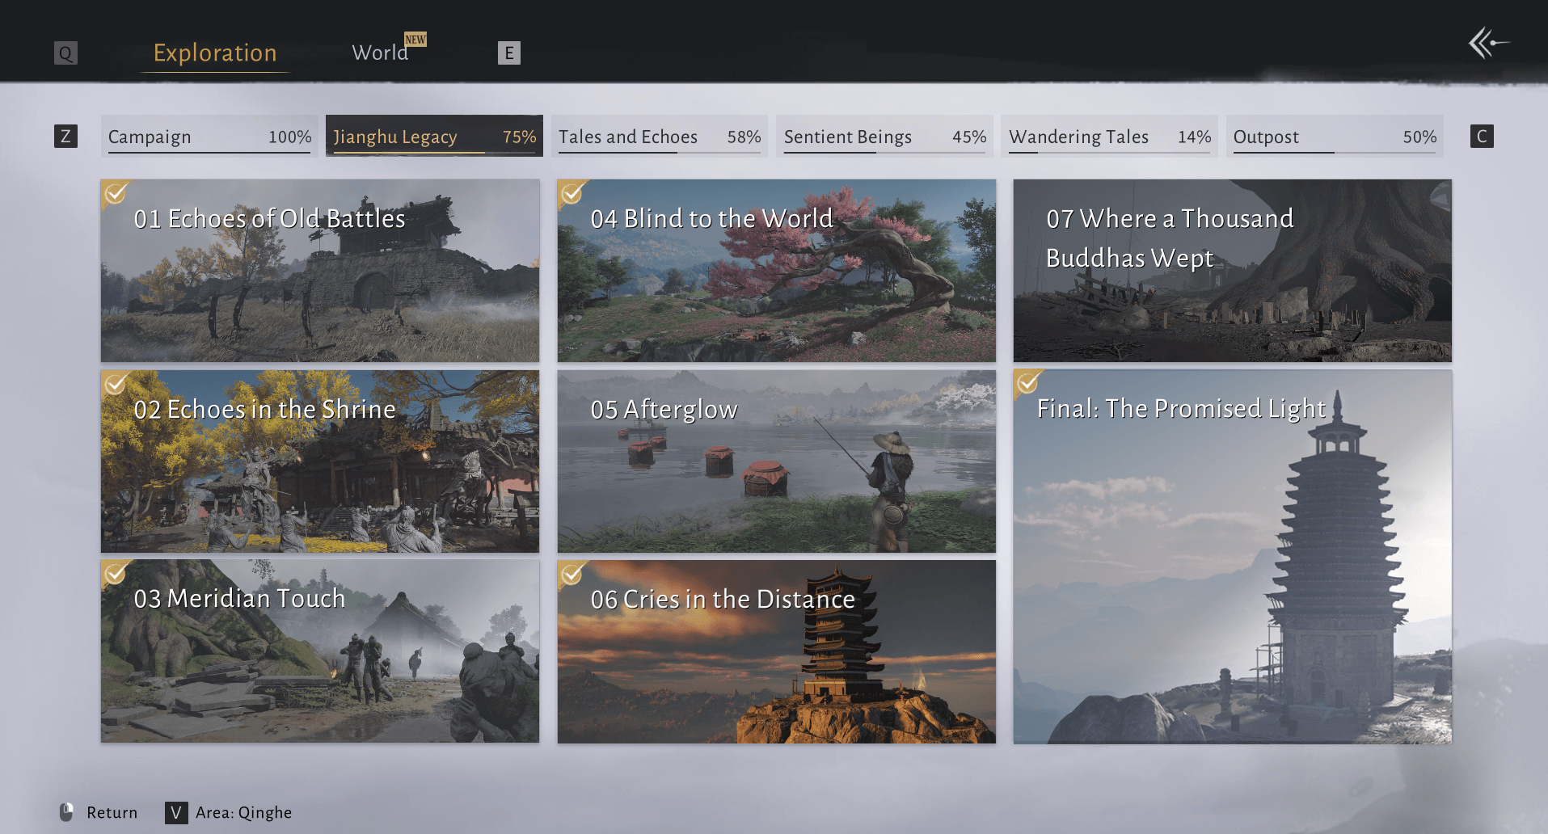Viewport: 1548px width, 834px height.
Task: Click completed checkmark on Echoes of Old Battles
Action: coord(116,194)
